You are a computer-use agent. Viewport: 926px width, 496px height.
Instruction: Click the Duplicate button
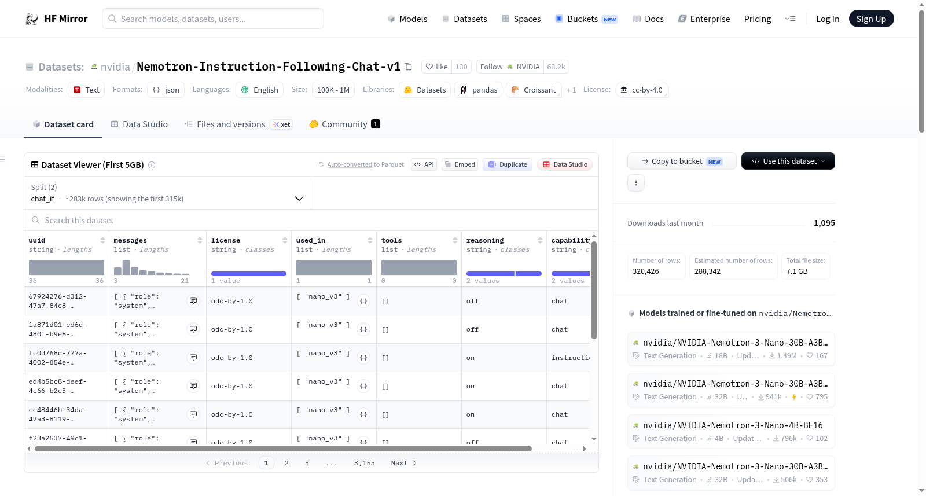(x=507, y=164)
